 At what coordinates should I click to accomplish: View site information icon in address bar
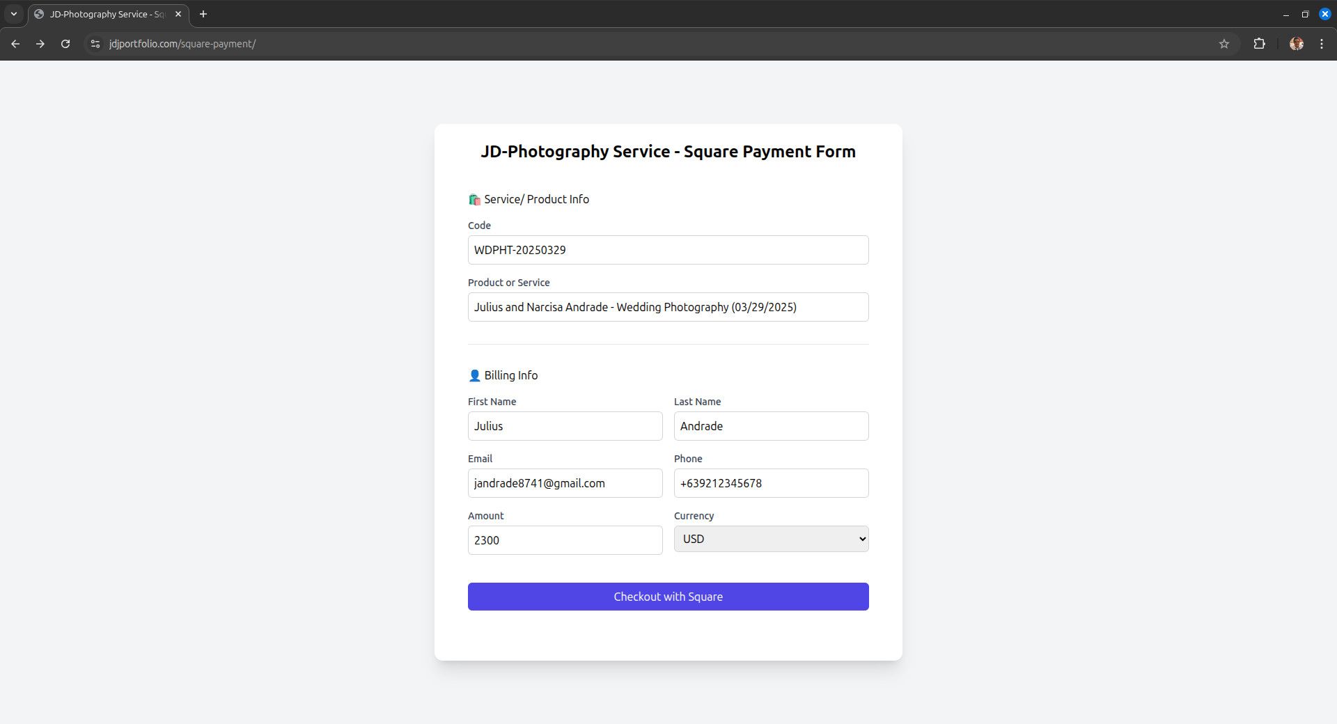tap(95, 44)
